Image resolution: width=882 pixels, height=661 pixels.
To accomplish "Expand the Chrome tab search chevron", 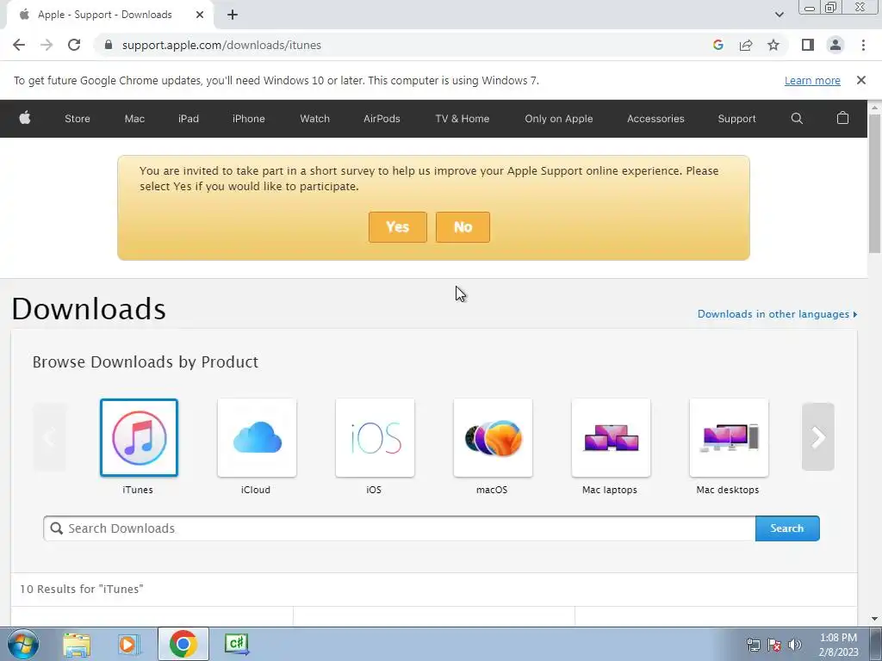I will click(779, 15).
